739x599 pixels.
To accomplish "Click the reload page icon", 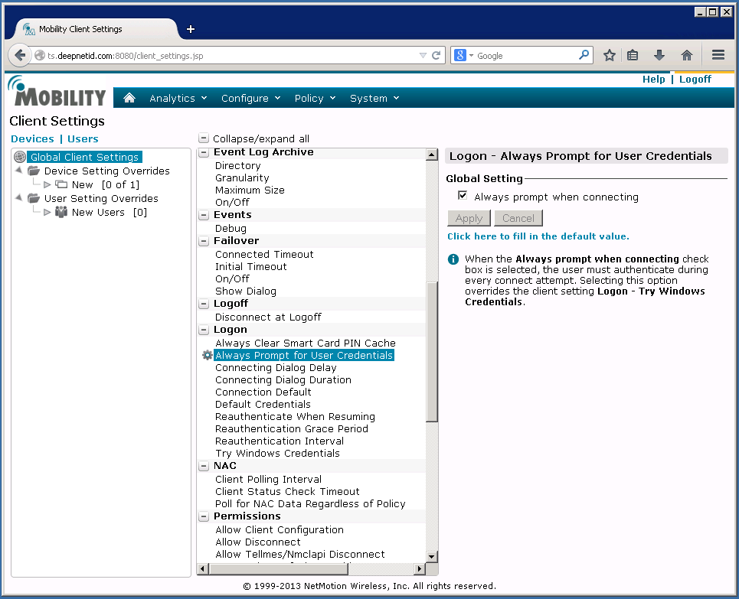I will point(437,55).
